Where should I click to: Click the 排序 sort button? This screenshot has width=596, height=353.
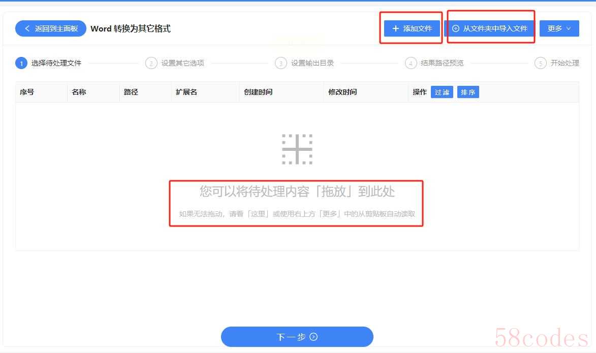(468, 92)
